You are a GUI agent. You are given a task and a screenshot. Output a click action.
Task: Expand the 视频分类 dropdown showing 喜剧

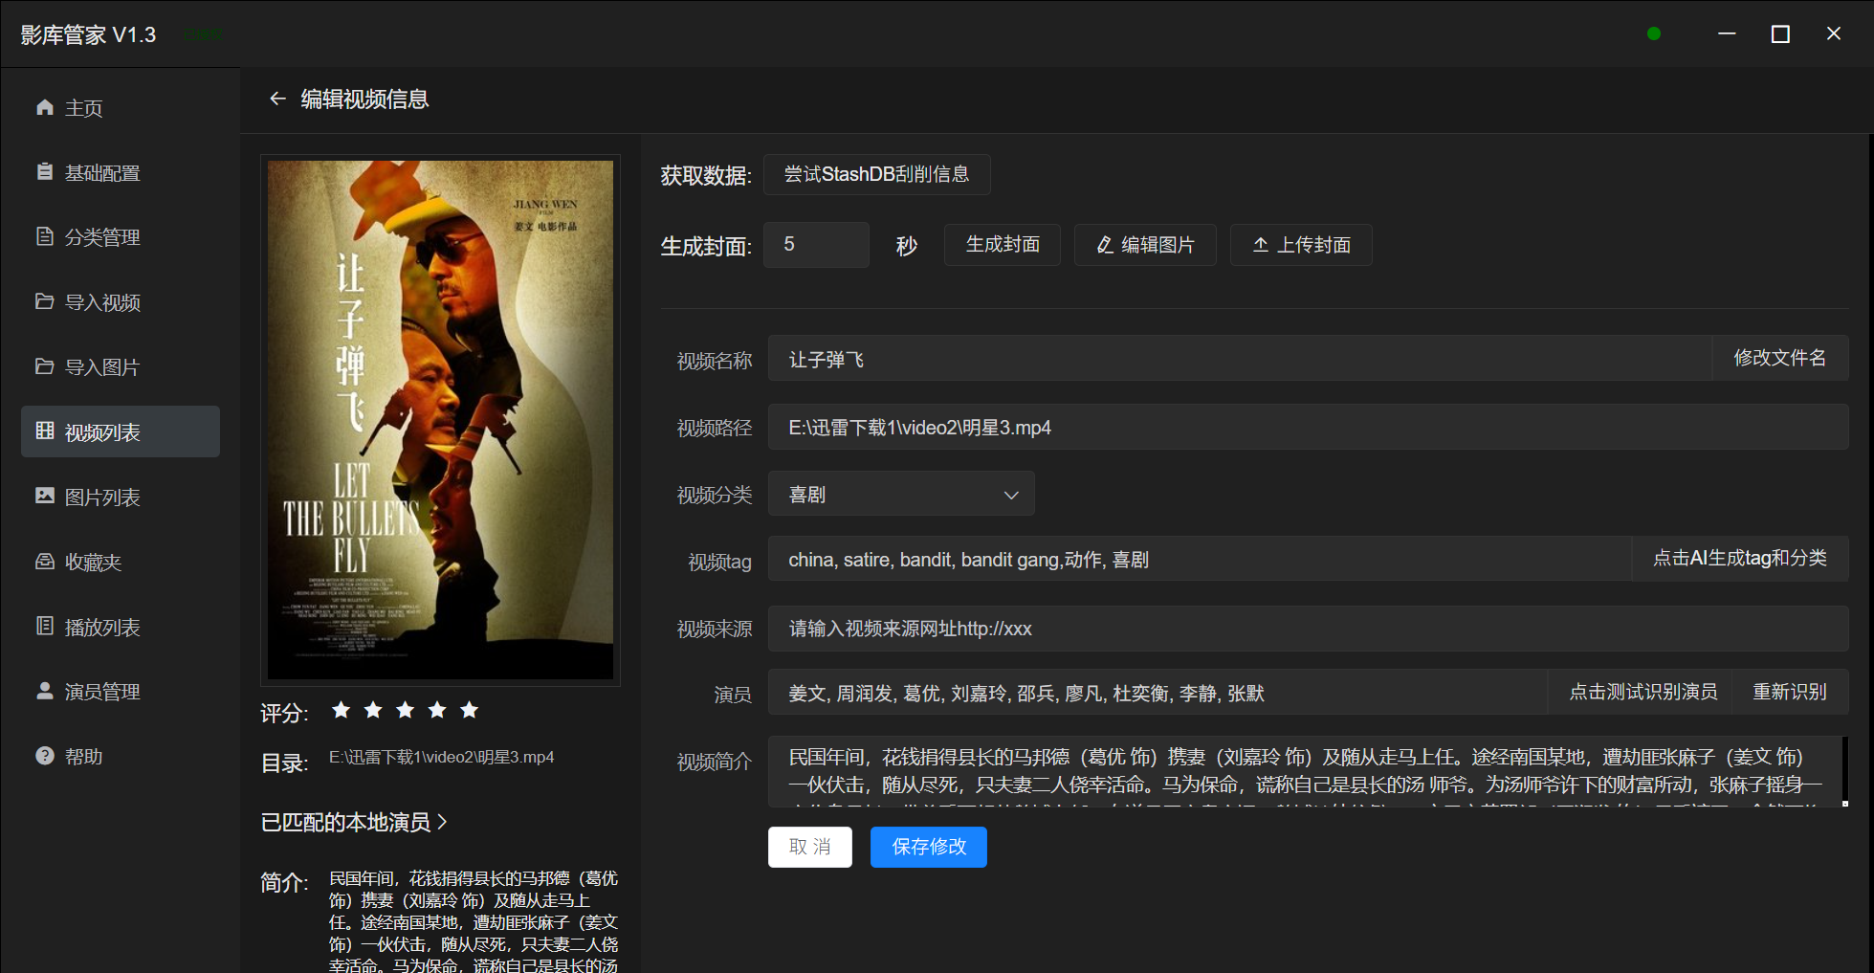(900, 495)
